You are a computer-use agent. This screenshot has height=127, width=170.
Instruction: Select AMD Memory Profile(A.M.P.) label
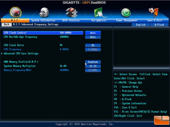coord(21,62)
